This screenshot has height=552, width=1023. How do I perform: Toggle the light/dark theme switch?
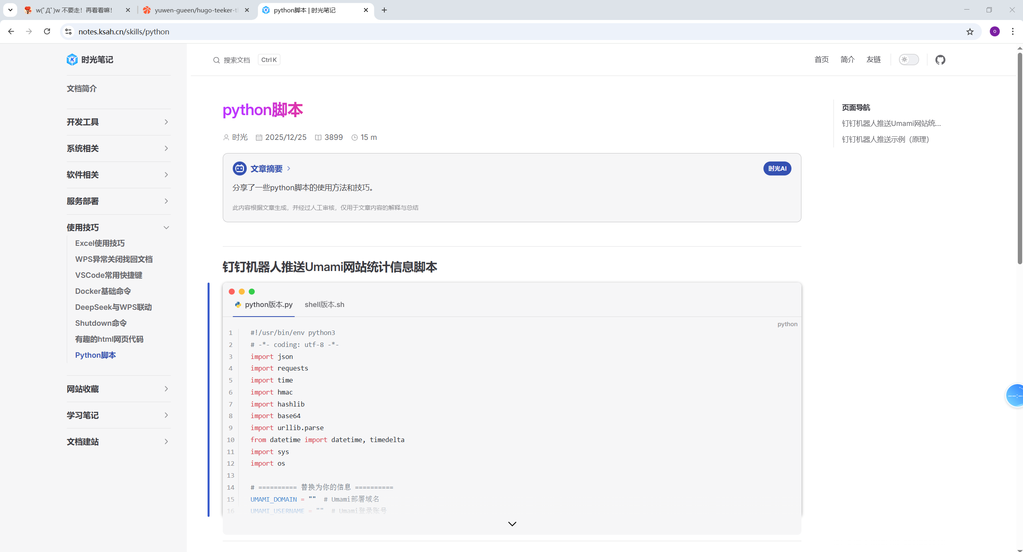point(909,60)
